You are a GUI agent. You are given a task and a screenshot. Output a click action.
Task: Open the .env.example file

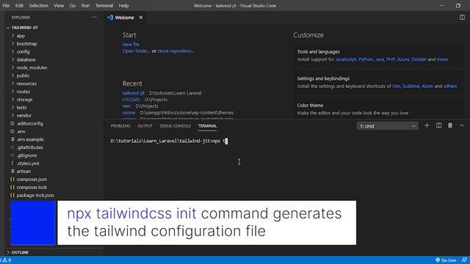30,139
